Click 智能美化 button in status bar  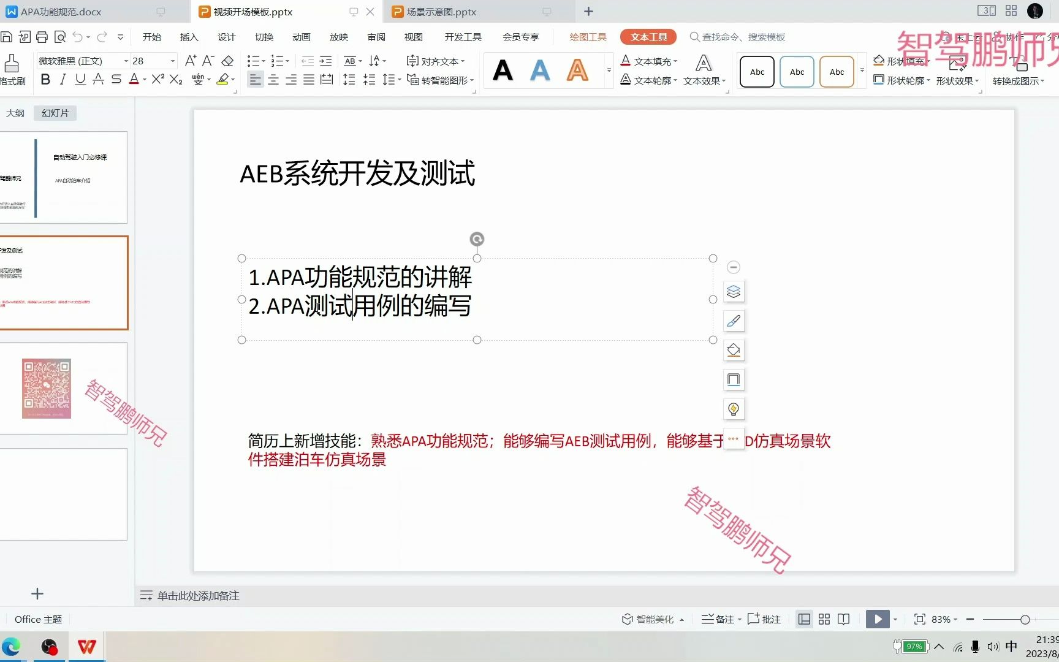click(653, 619)
